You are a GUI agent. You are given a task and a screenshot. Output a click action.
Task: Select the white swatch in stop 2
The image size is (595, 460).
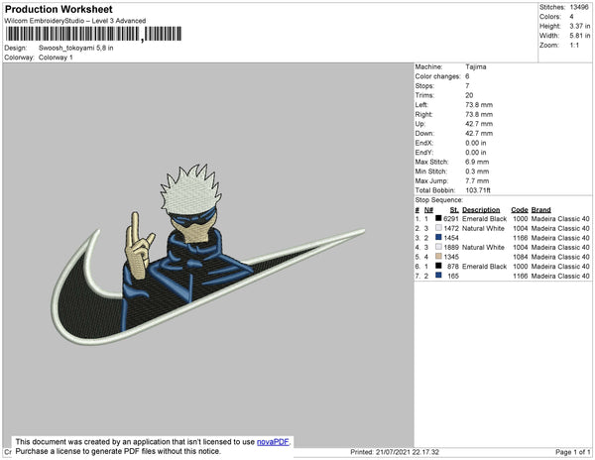[438, 228]
